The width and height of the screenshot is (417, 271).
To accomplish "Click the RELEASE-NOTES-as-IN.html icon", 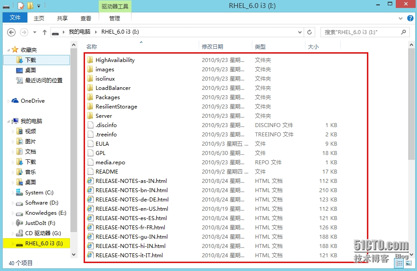I will 90,181.
